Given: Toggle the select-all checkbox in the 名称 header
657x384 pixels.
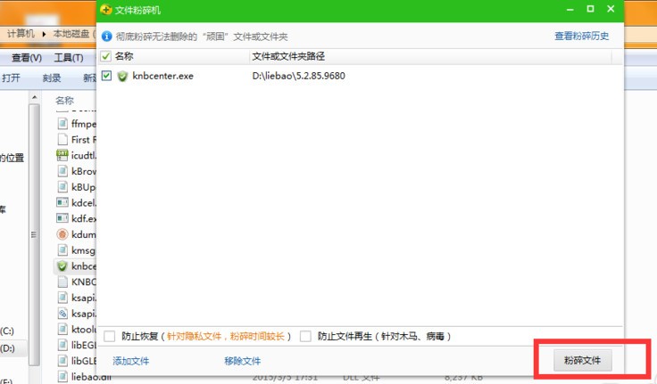Looking at the screenshot, I should point(106,56).
